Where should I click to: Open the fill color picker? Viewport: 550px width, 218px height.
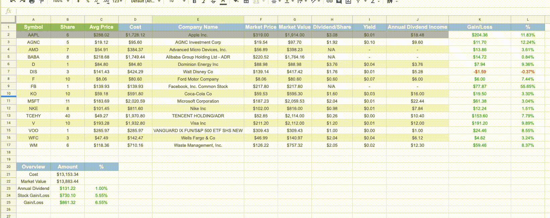(236, 1)
